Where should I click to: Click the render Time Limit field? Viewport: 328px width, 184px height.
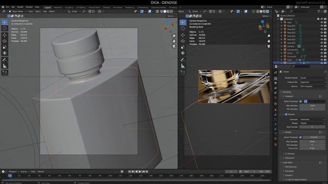[312, 148]
